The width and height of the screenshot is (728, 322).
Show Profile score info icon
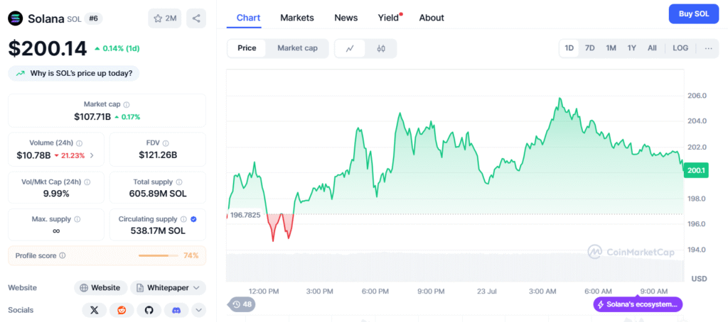[63, 255]
